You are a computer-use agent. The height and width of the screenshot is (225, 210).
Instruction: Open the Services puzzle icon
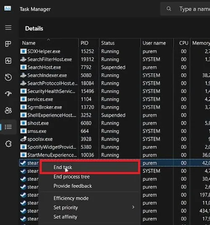pos(8,144)
